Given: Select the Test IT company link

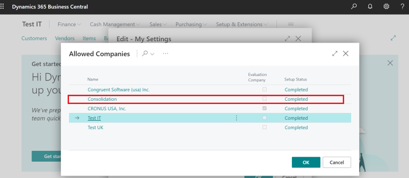Looking at the screenshot, I should point(94,118).
